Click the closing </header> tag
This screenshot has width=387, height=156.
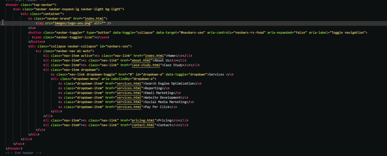[x=14, y=148]
